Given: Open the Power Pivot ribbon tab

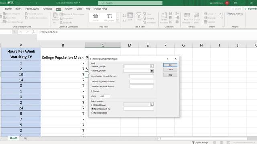Looking at the screenshot, I should pyautogui.click(x=101, y=9).
